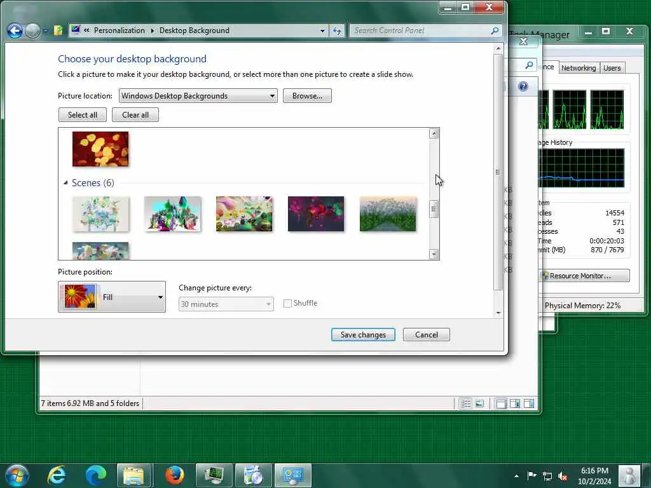Collapse the Scenes group
The width and height of the screenshot is (651, 488).
click(x=65, y=182)
